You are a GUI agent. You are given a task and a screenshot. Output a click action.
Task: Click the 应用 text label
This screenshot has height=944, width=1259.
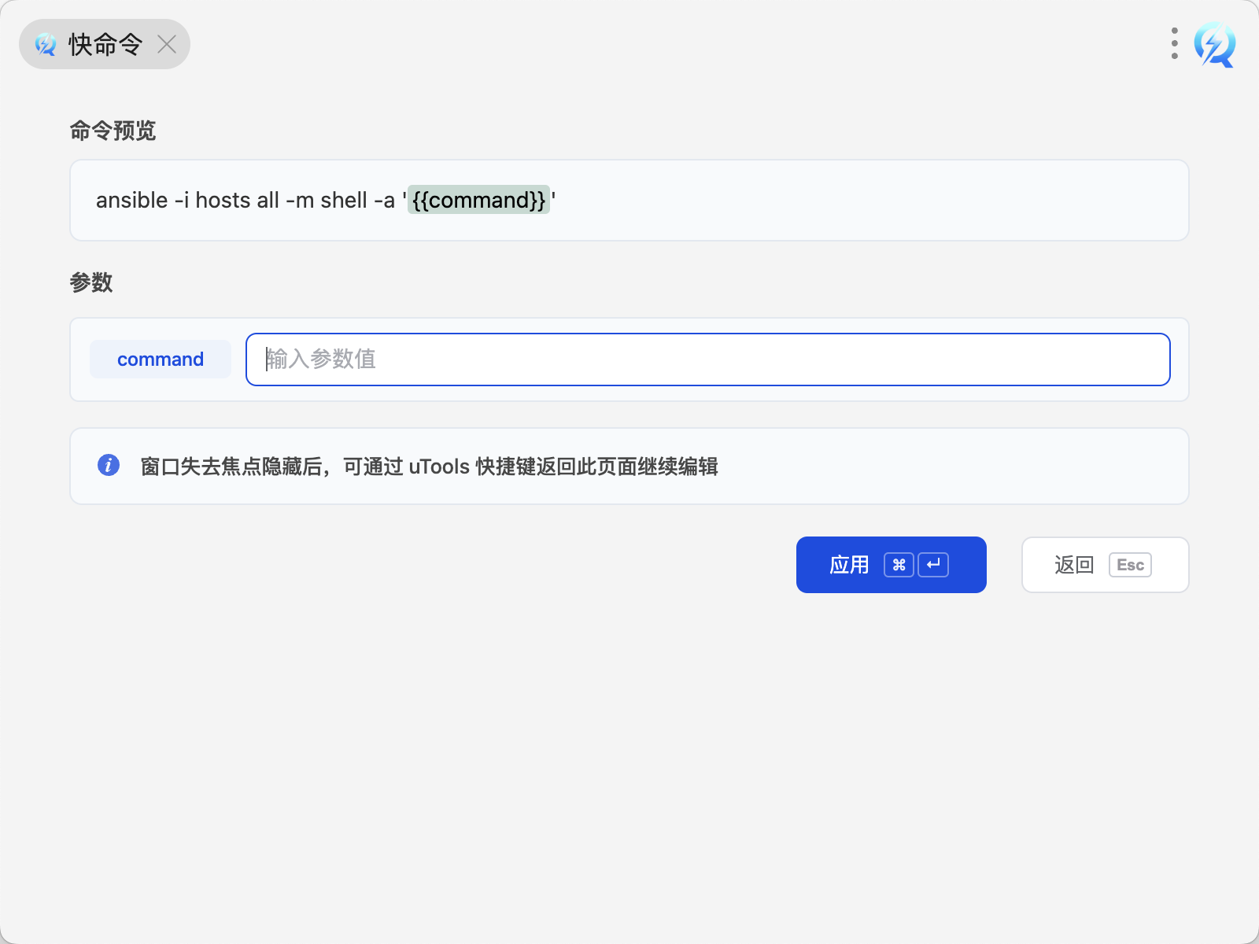pyautogui.click(x=849, y=565)
